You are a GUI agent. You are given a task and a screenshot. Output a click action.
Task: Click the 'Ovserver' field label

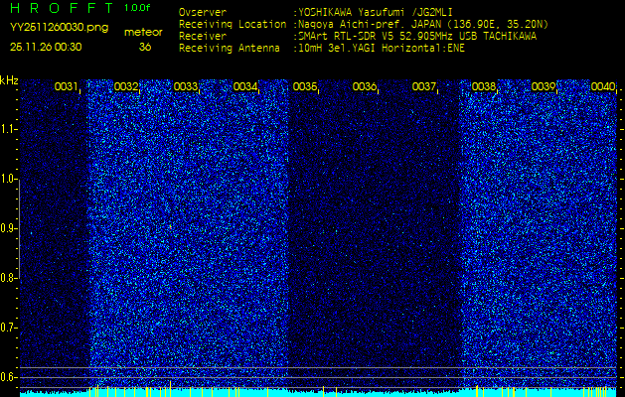click(203, 12)
